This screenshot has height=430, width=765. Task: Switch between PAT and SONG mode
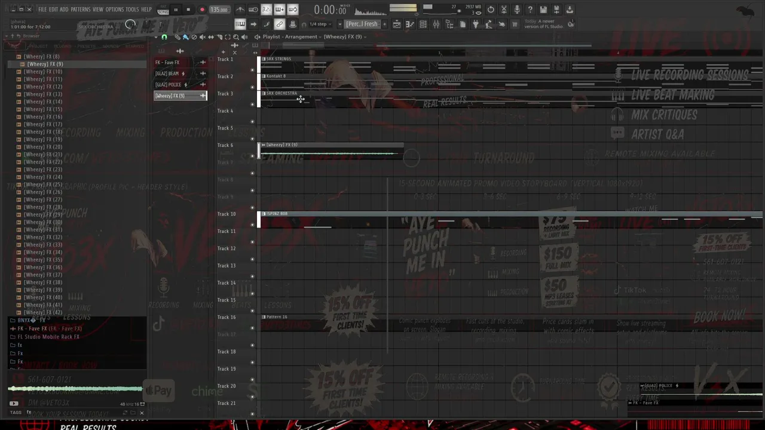pos(163,10)
